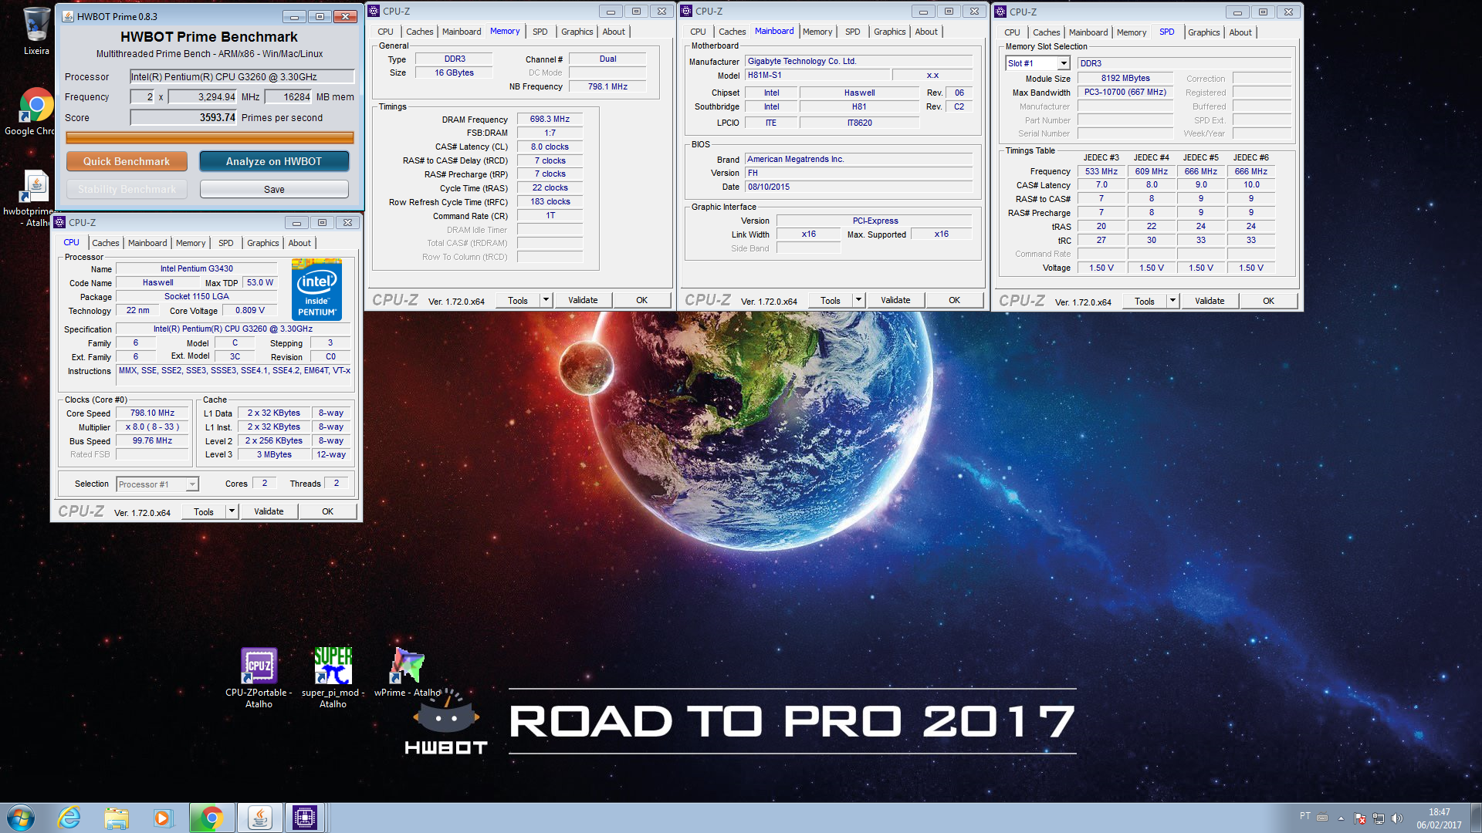Click the CPU-Z SPD window title icon
The image size is (1482, 833).
(x=1000, y=12)
